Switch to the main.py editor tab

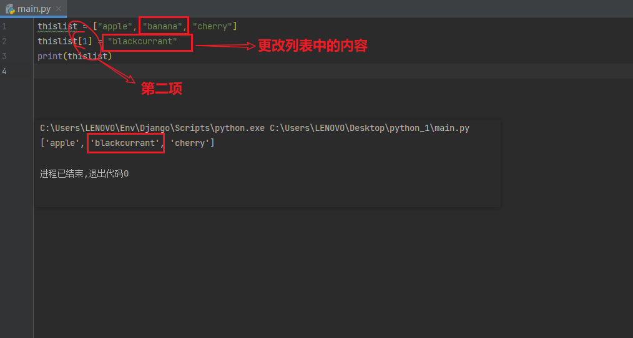pyautogui.click(x=34, y=9)
